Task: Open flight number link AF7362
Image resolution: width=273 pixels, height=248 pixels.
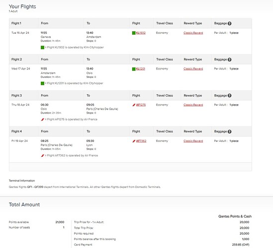Action: 141,141
